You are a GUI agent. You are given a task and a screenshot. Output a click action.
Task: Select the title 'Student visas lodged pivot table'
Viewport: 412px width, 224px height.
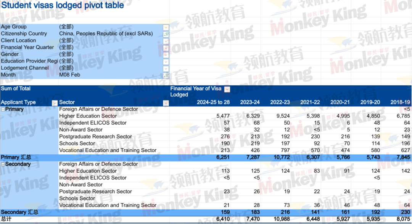(x=63, y=5)
